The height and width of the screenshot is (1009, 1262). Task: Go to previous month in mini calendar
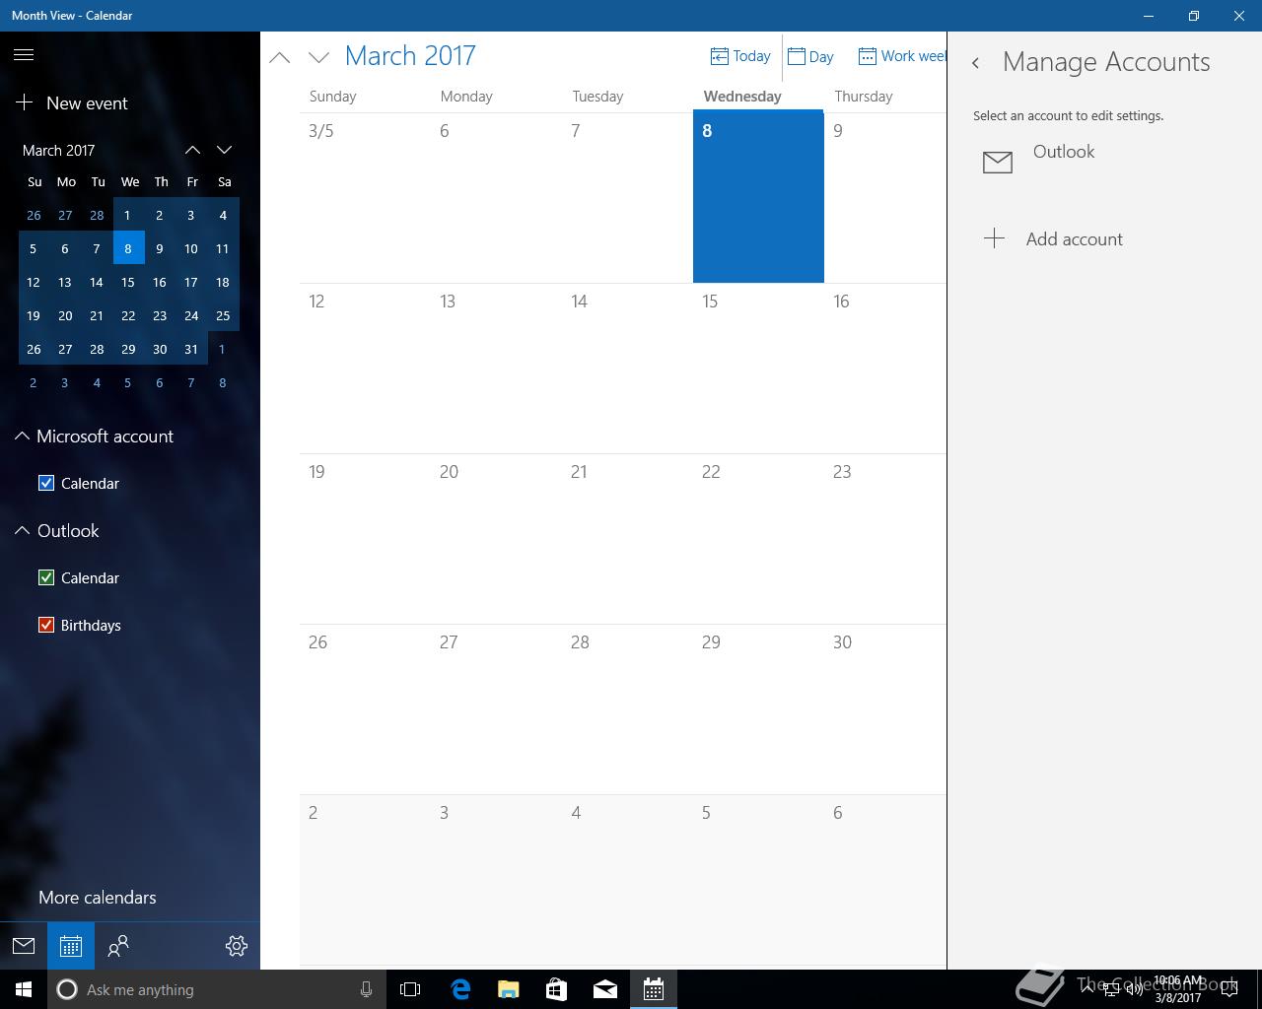tap(192, 150)
